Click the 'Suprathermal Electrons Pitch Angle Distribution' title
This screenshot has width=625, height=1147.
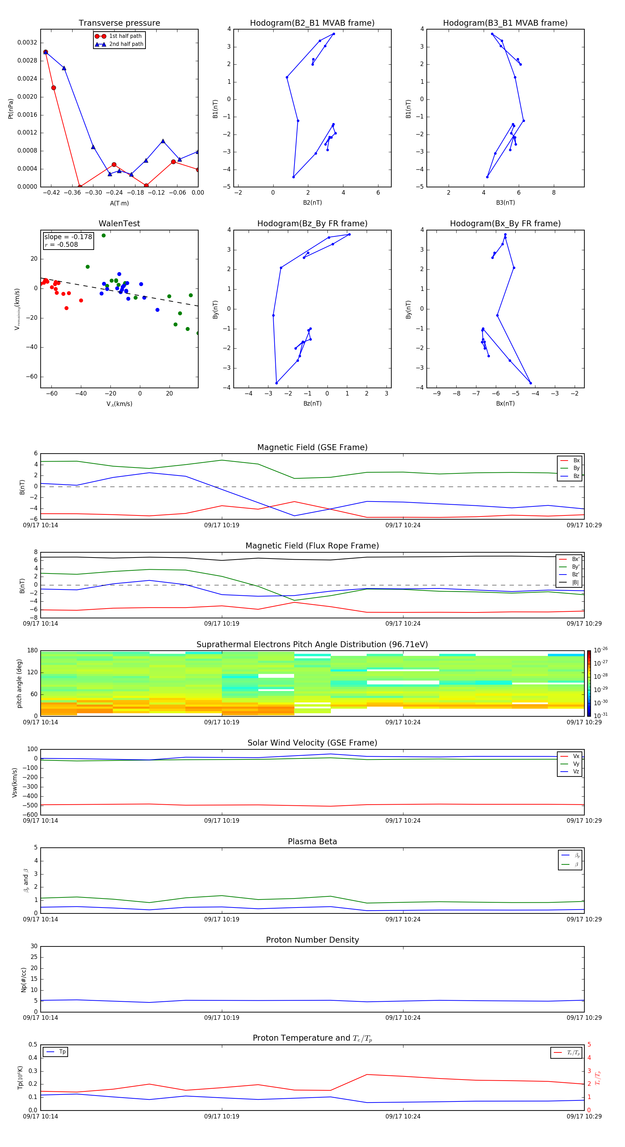pos(312,645)
